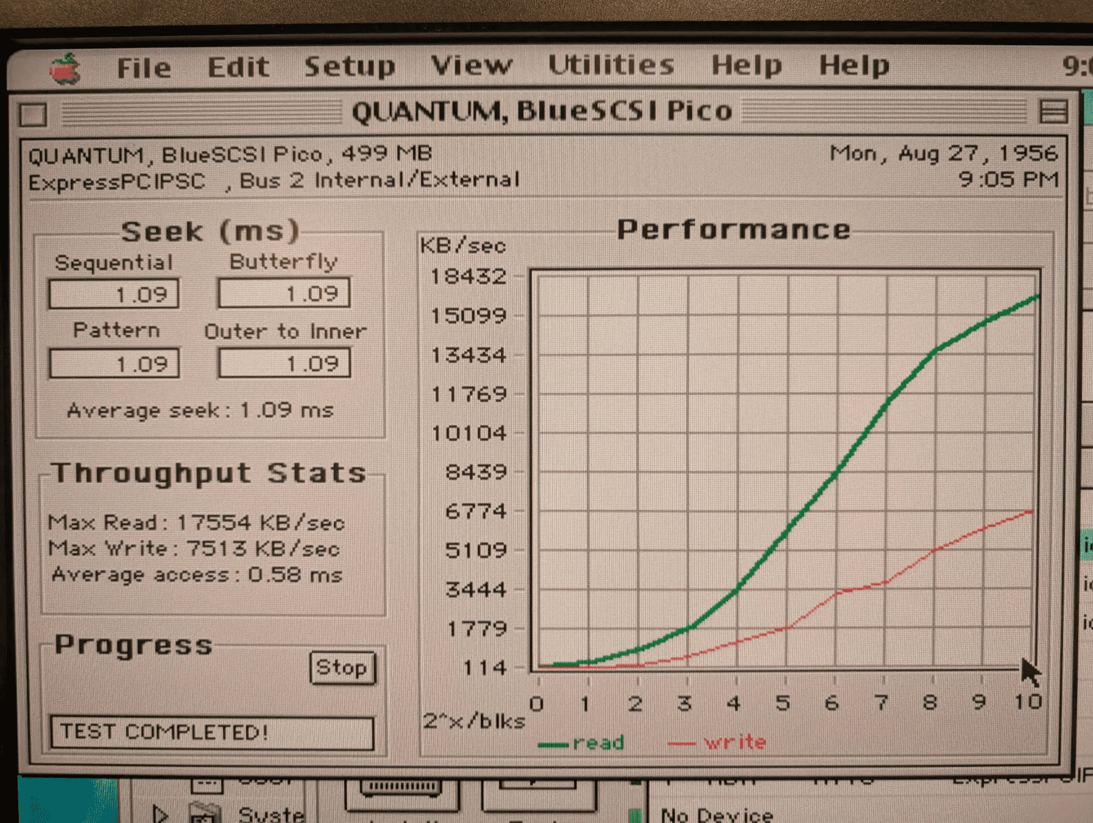Click the Max Read: 17554 KB/sec text
The image size is (1093, 823).
click(196, 523)
